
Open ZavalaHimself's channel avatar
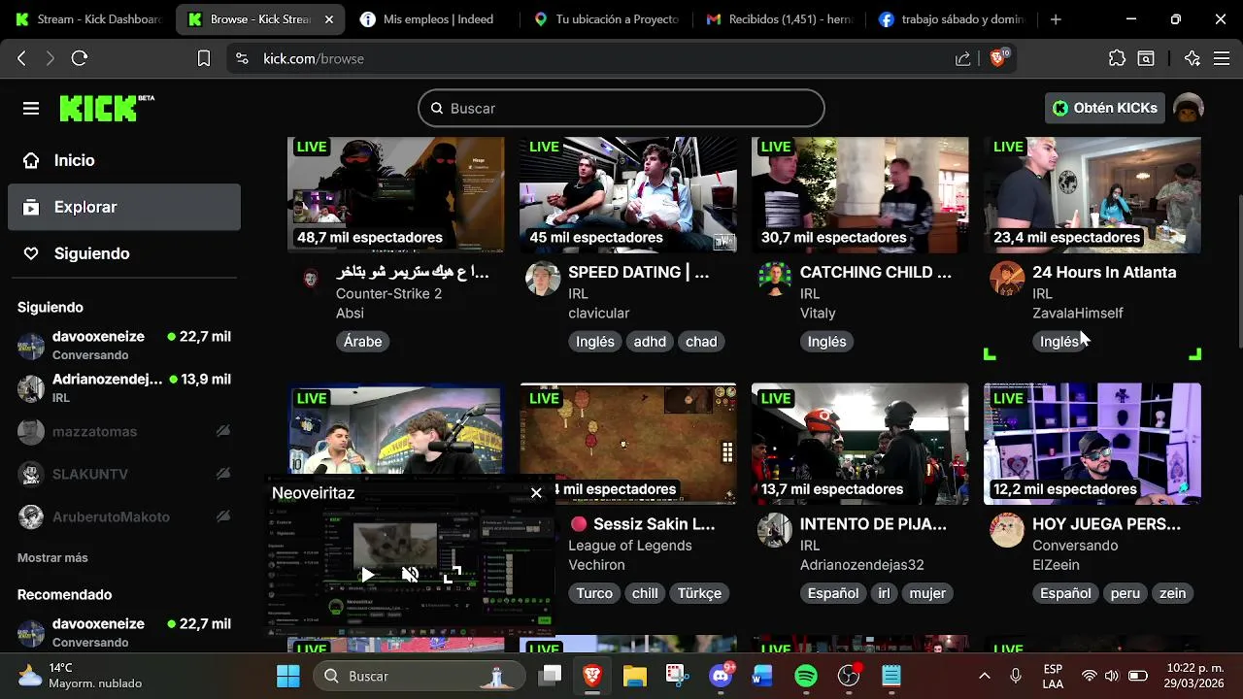[1007, 279]
